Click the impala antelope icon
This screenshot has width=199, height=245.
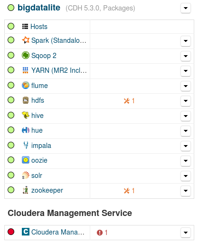26,145
